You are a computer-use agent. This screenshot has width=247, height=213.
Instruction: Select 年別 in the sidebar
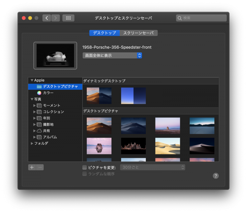coord(55,118)
